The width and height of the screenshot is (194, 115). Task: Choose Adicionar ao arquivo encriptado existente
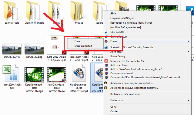pos(134,88)
